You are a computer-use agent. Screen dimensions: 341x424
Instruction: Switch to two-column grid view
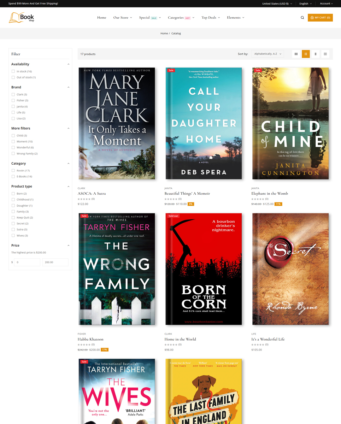tap(316, 54)
